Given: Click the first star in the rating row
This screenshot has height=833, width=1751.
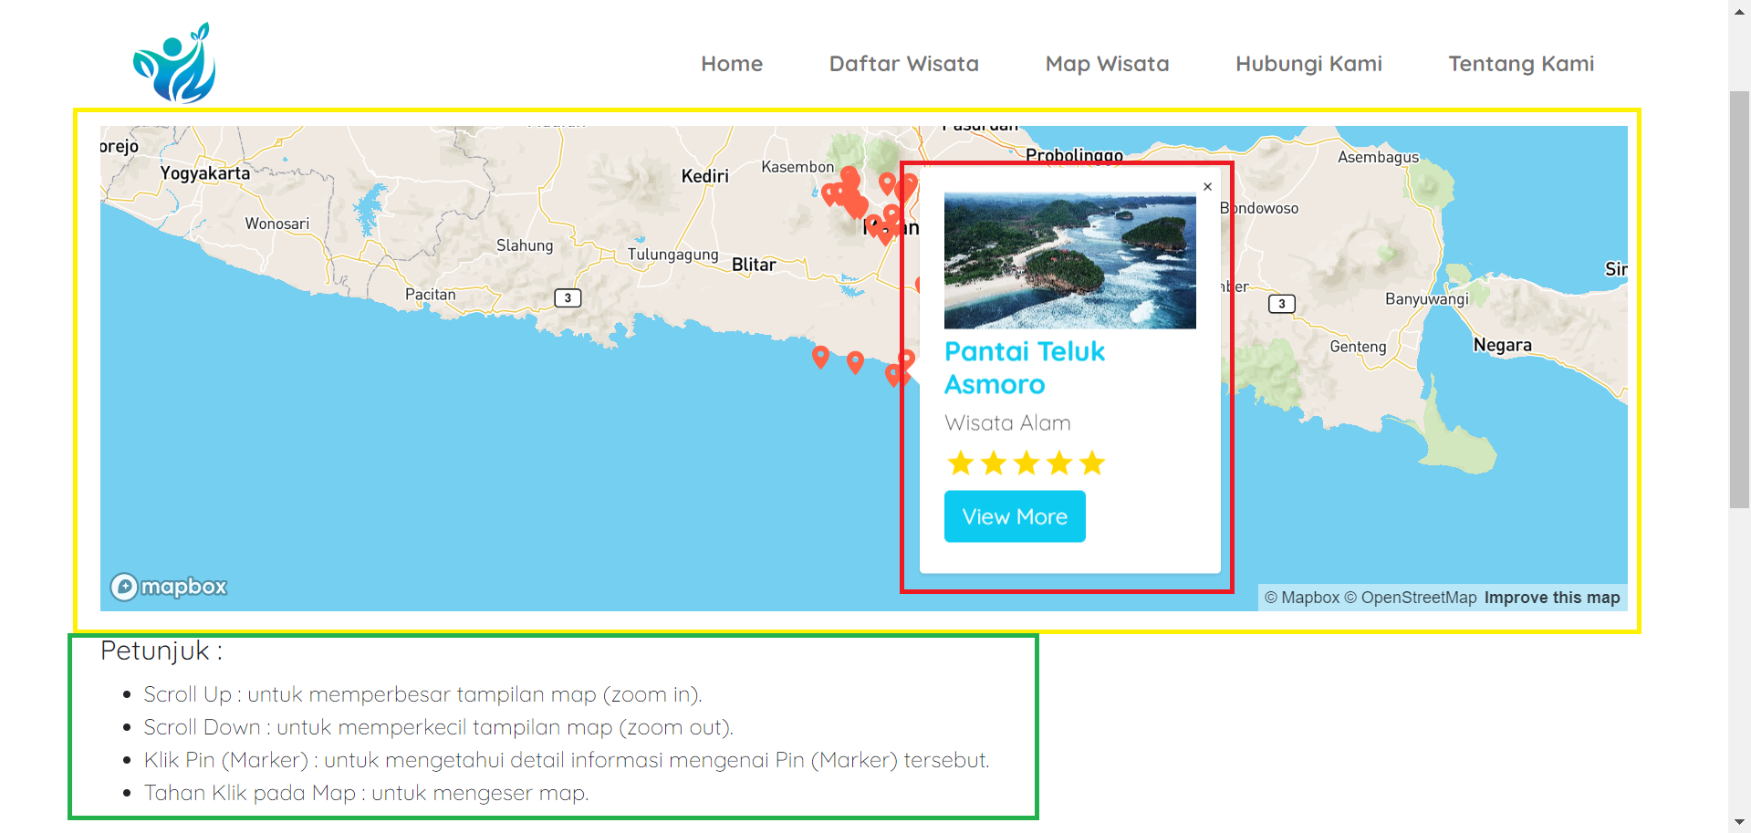Looking at the screenshot, I should (960, 463).
